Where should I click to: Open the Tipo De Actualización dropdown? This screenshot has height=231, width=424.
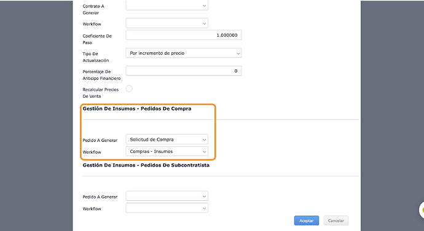tap(184, 53)
